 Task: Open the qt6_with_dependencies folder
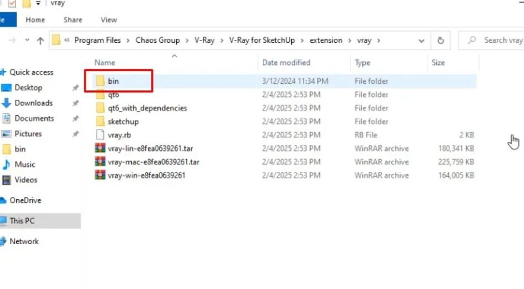[x=147, y=108]
